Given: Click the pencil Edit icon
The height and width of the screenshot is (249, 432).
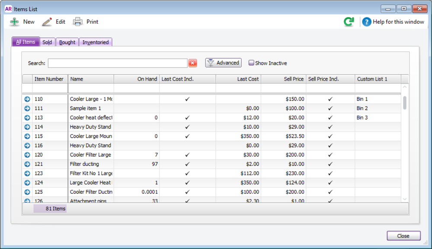Looking at the screenshot, I should pos(47,22).
